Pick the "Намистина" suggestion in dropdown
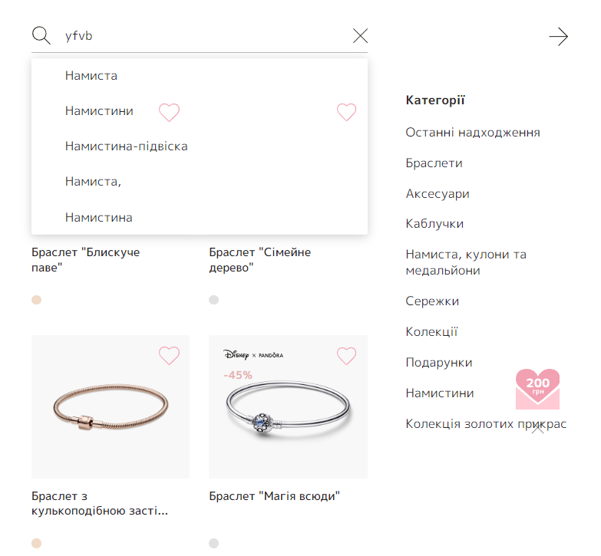 coord(99,218)
